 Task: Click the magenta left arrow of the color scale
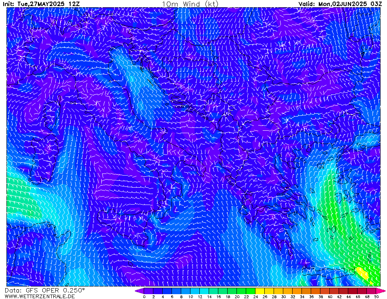tap(139, 291)
